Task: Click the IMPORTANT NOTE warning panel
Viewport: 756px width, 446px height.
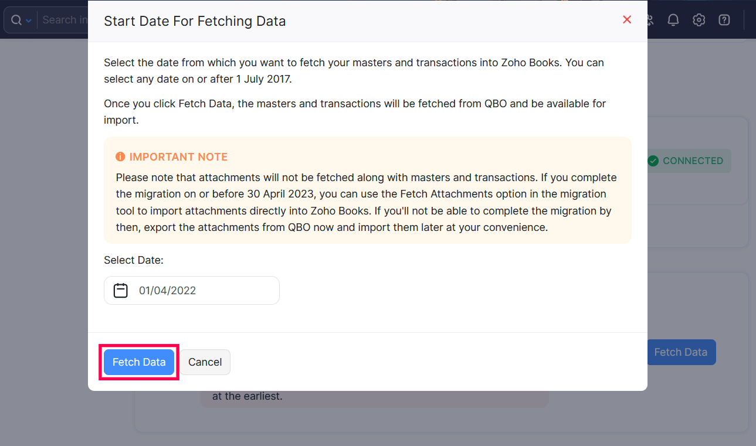Action: coord(368,190)
